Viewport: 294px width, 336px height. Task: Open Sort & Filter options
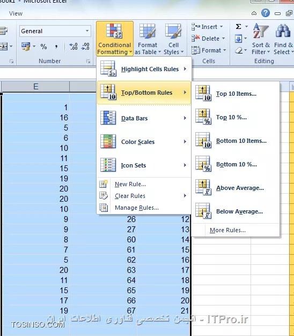click(261, 39)
